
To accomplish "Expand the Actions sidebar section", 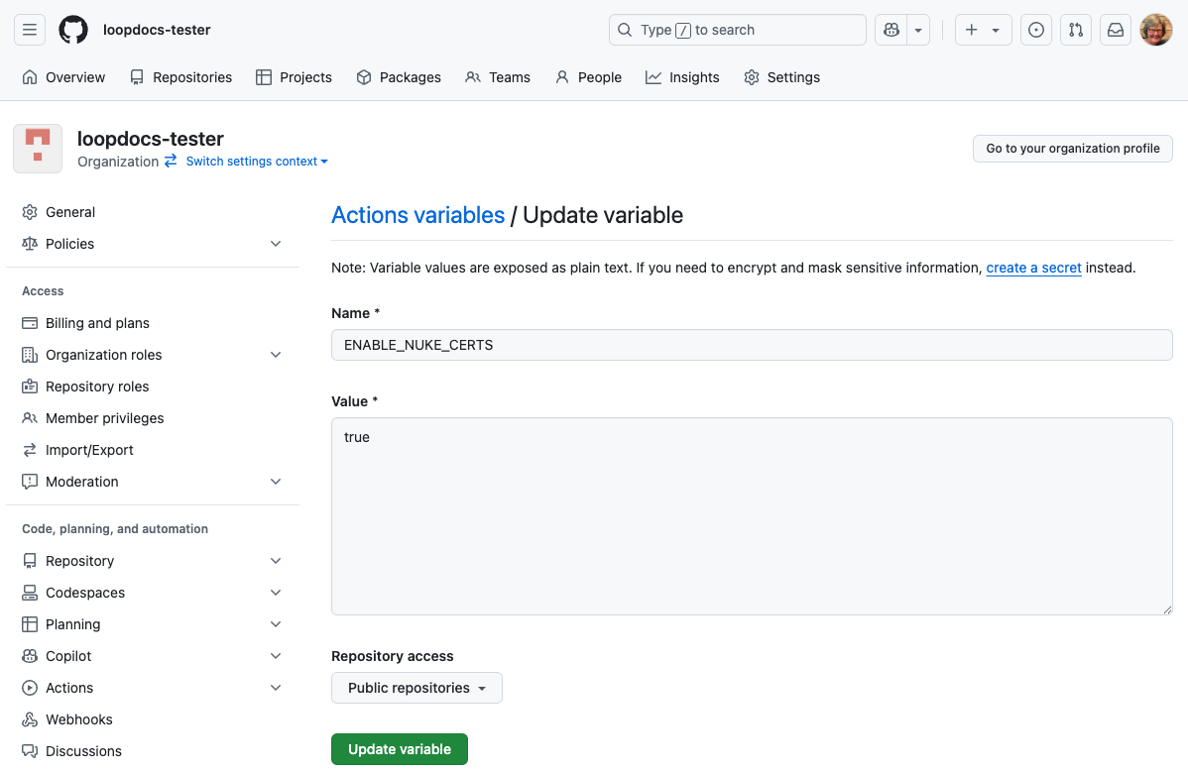I will (276, 688).
